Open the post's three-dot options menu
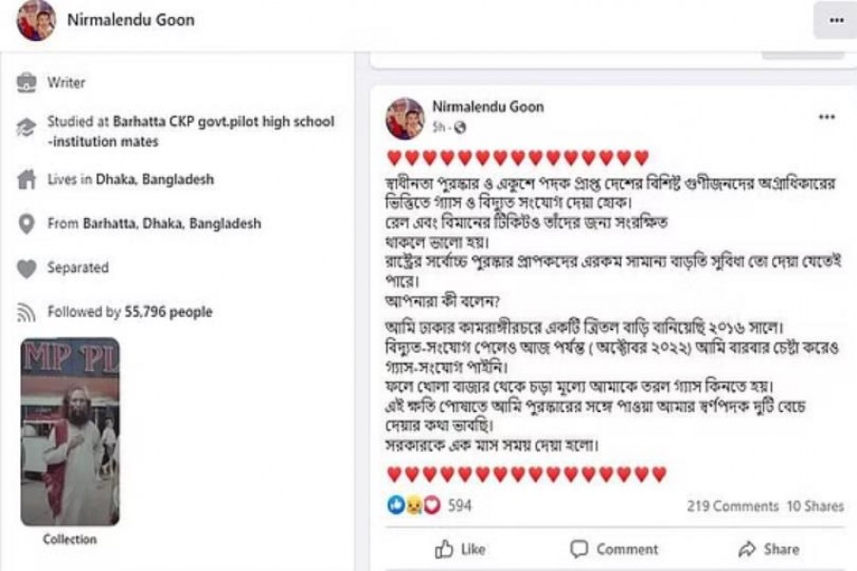 click(826, 117)
